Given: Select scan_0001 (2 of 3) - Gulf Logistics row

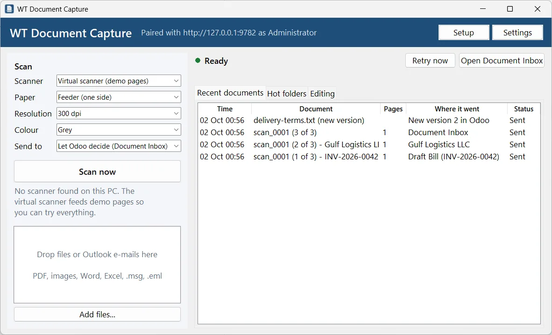Looking at the screenshot, I should coord(369,145).
